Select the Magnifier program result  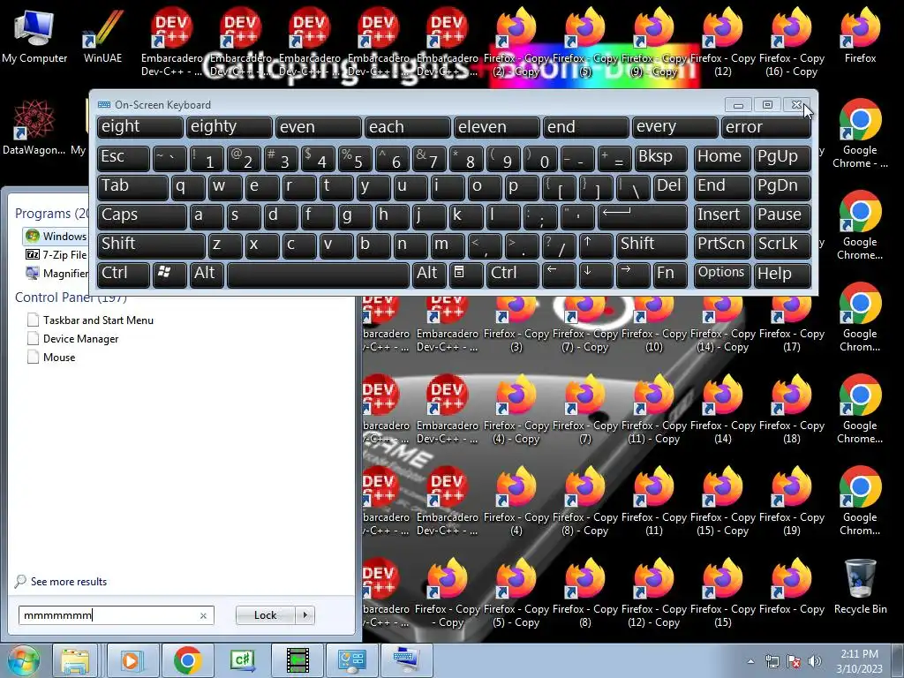coord(56,273)
